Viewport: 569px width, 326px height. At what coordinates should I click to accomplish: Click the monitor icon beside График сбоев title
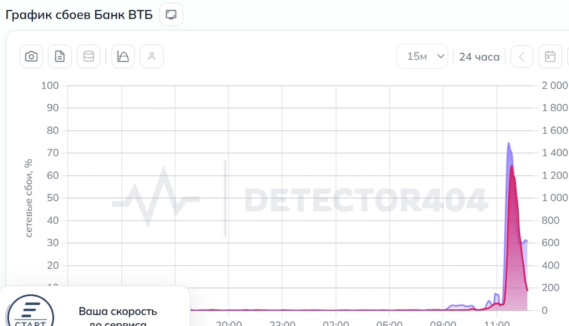coord(171,14)
